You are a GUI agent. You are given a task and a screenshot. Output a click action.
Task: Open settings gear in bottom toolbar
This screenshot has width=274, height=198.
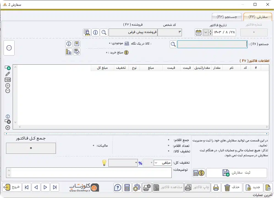pyautogui.click(x=137, y=188)
